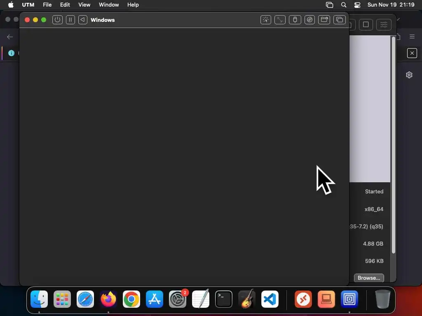
Task: Open the Trash from the Dock
Action: click(383, 299)
